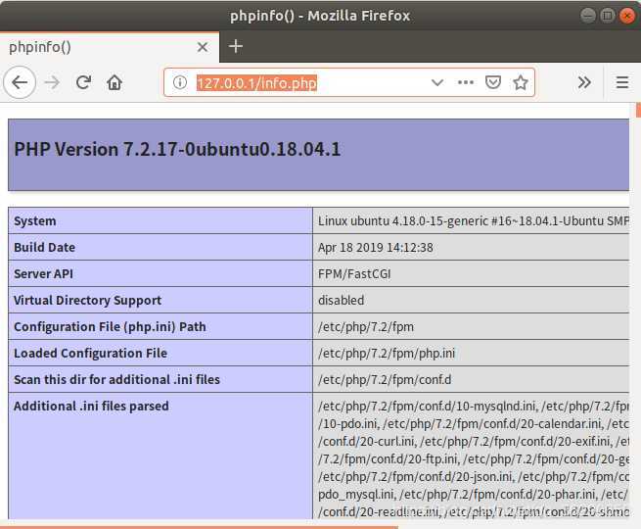Image resolution: width=641 pixels, height=529 pixels.
Task: Click the forward navigation arrow
Action: 52,82
